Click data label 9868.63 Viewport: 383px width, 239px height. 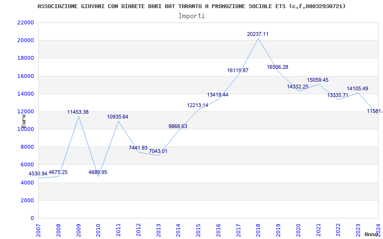[178, 126]
